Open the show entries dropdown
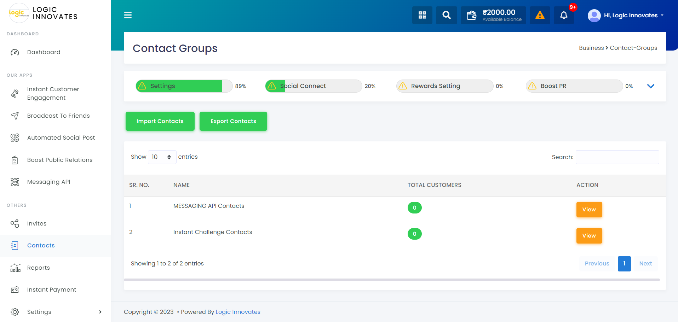Viewport: 678px width, 322px height. pyautogui.click(x=162, y=157)
